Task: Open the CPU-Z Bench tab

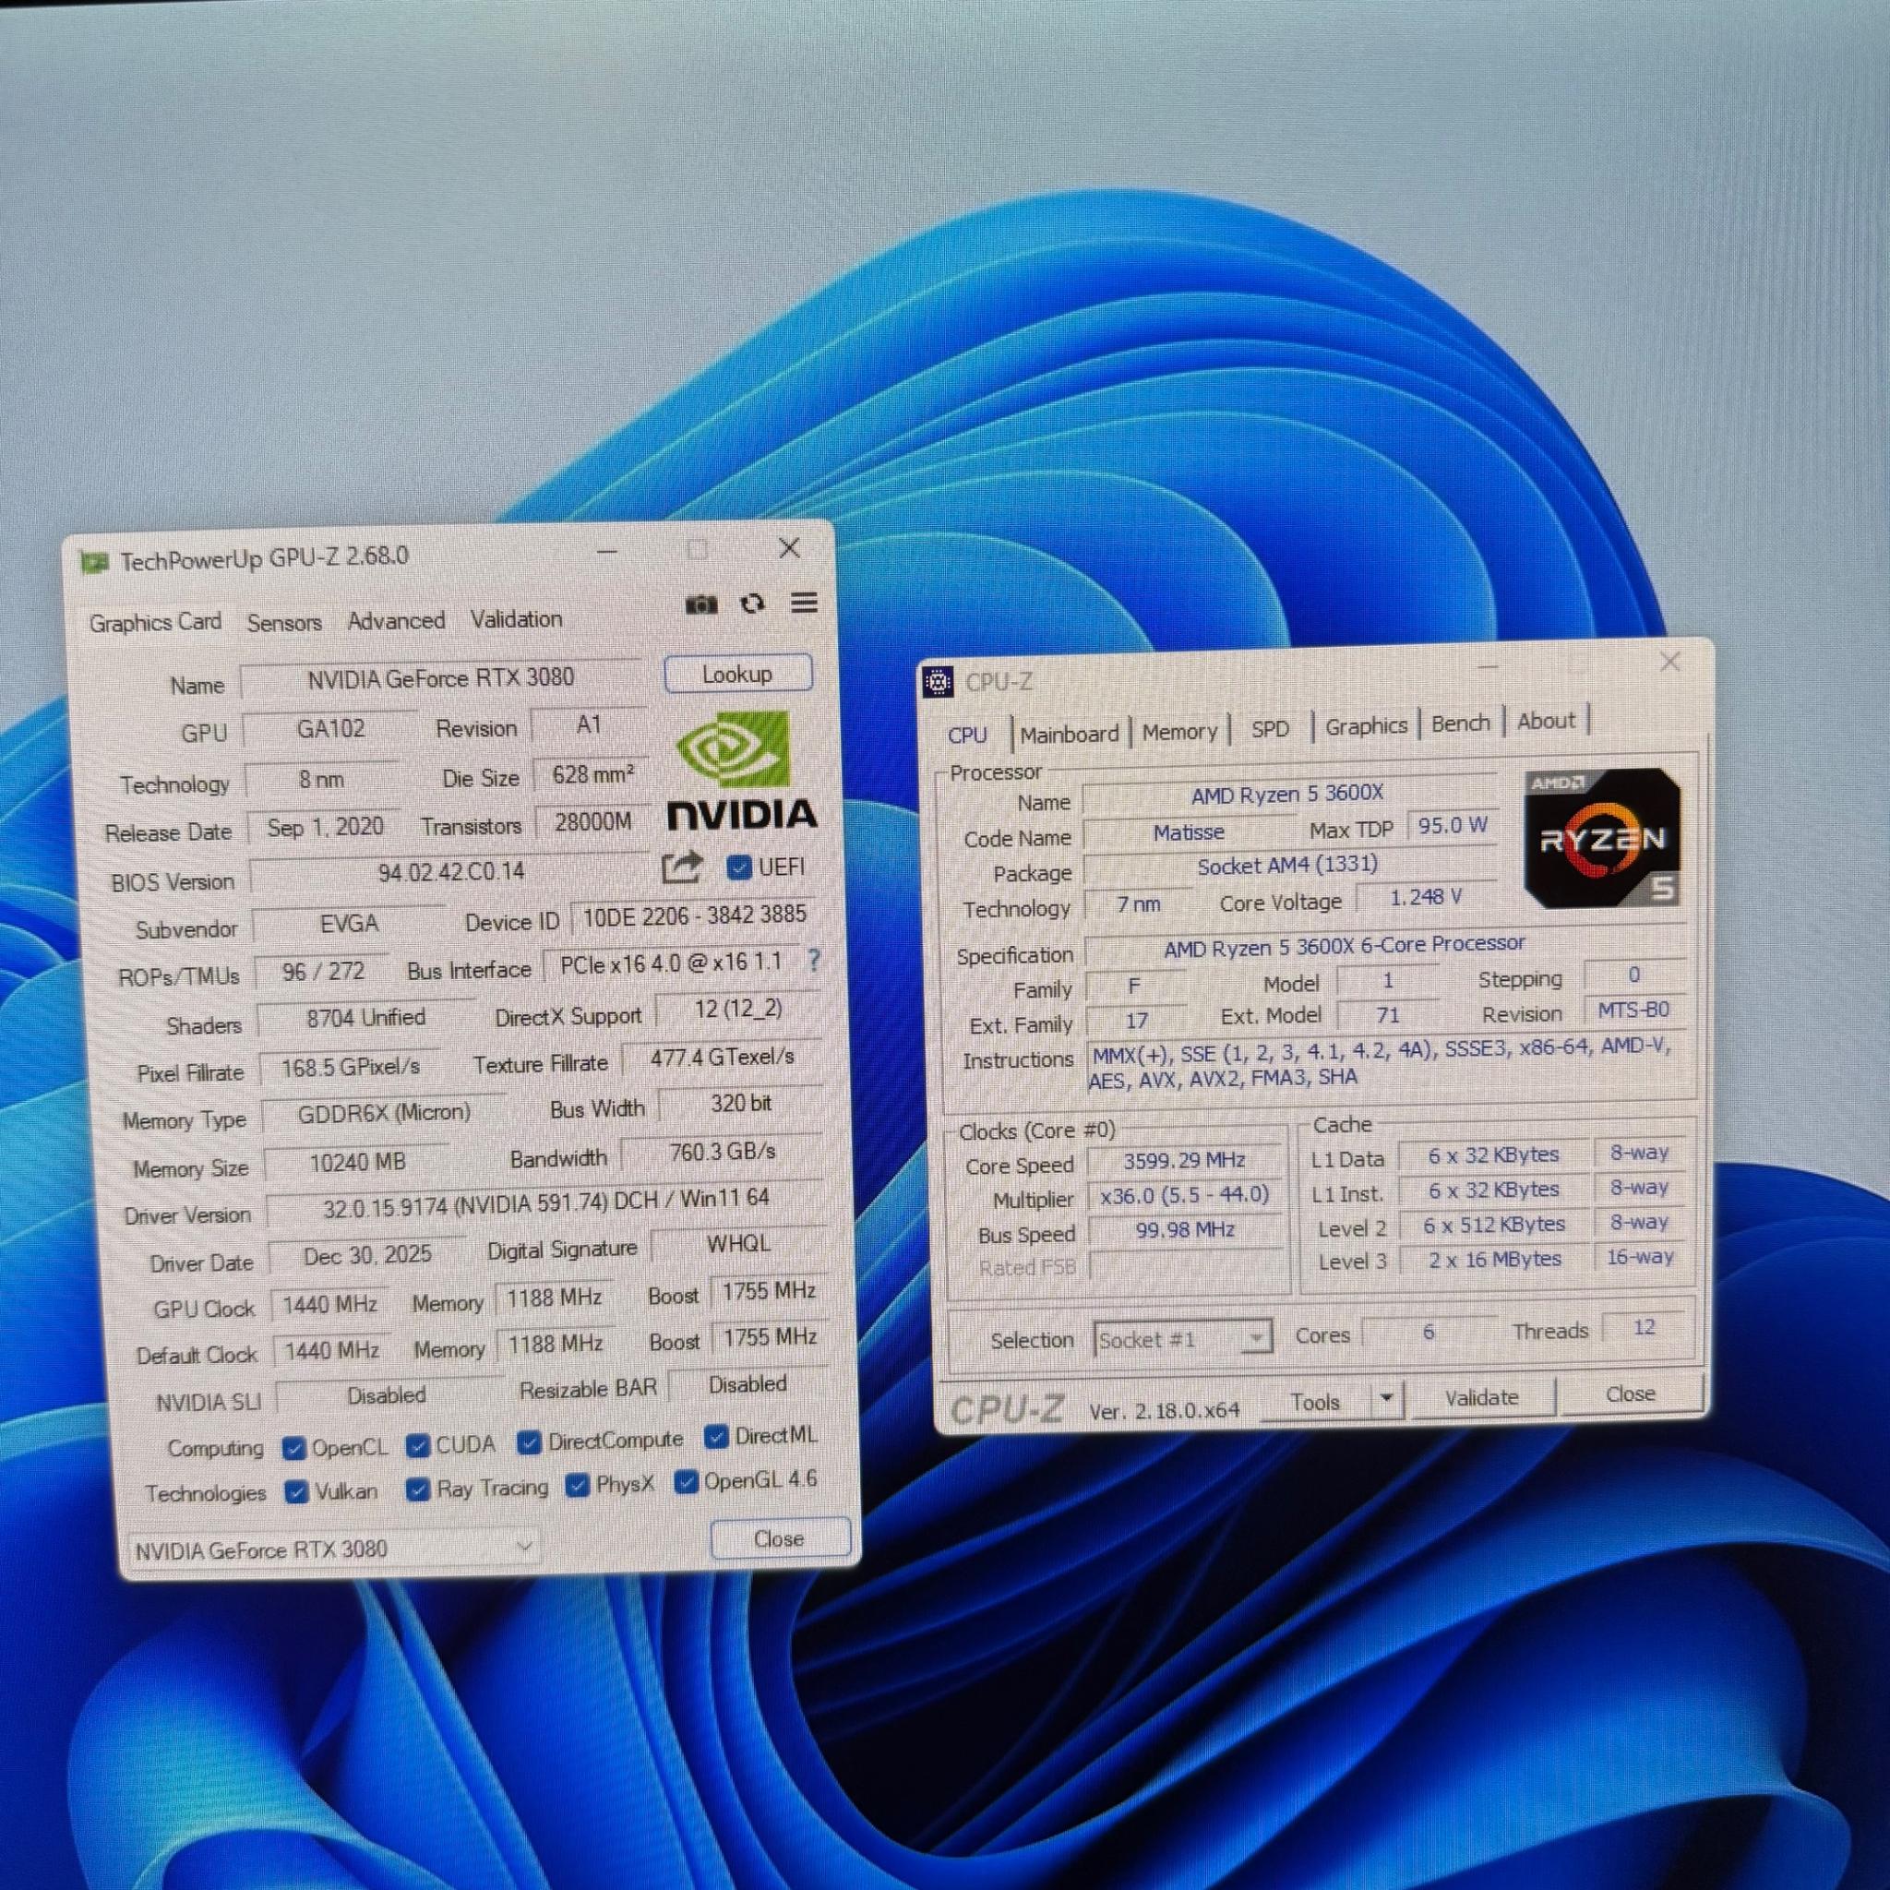Action: tap(1461, 723)
